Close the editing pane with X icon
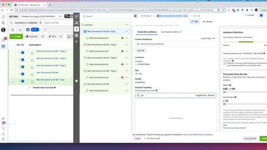The image size is (267, 150). [76, 16]
